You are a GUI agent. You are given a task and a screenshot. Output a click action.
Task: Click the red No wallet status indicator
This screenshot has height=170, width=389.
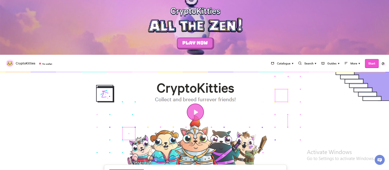pyautogui.click(x=40, y=64)
